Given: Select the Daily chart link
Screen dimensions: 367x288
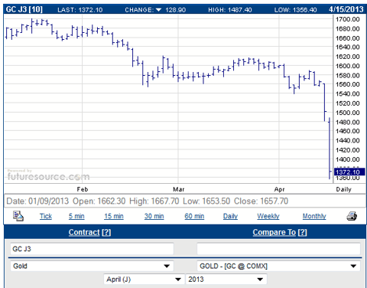Looking at the screenshot, I should point(230,216).
